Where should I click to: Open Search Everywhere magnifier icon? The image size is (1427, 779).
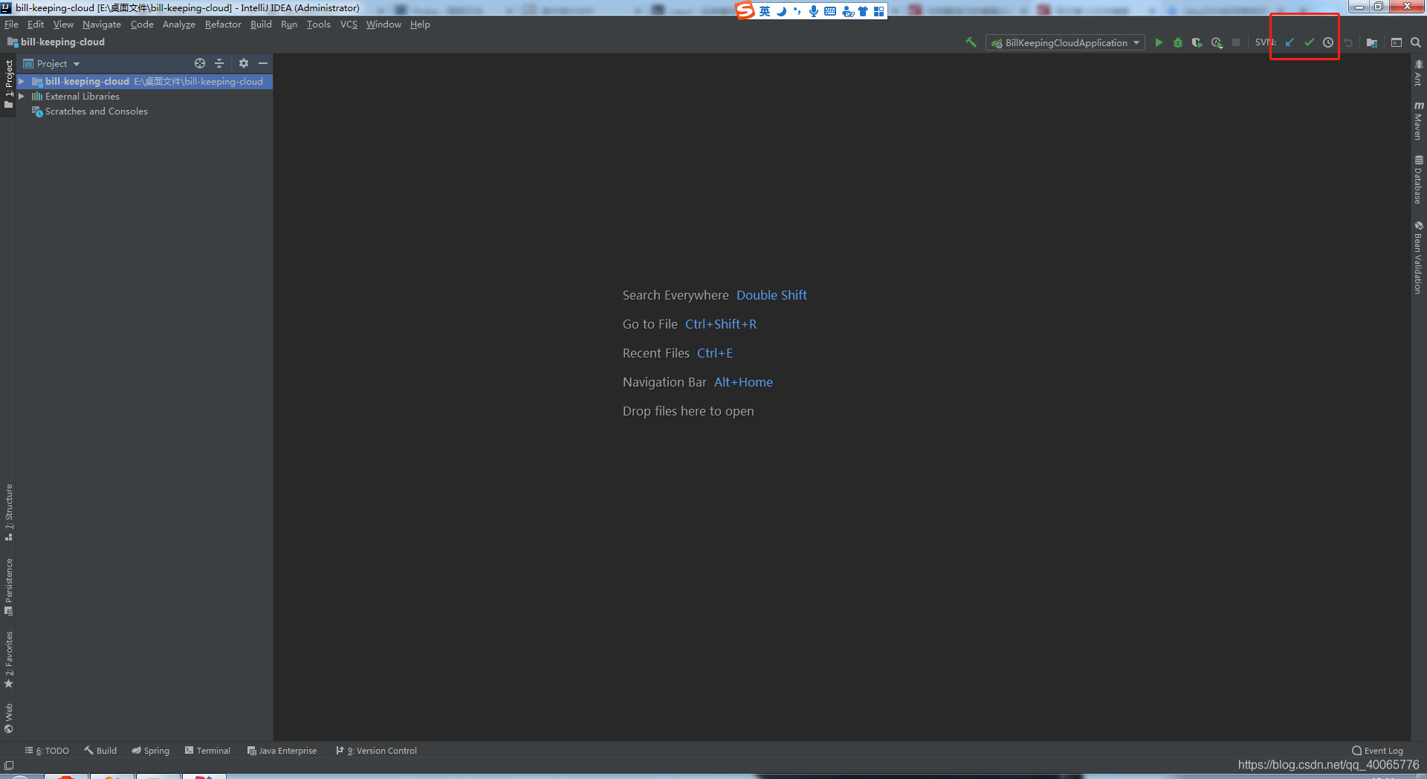coord(1416,42)
